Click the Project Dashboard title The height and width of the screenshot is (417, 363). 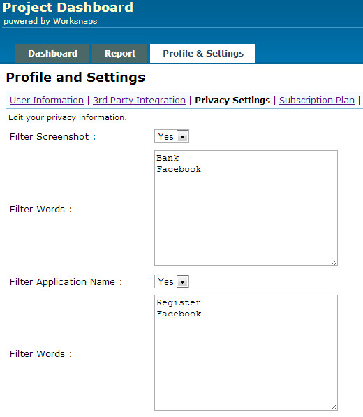[x=68, y=8]
